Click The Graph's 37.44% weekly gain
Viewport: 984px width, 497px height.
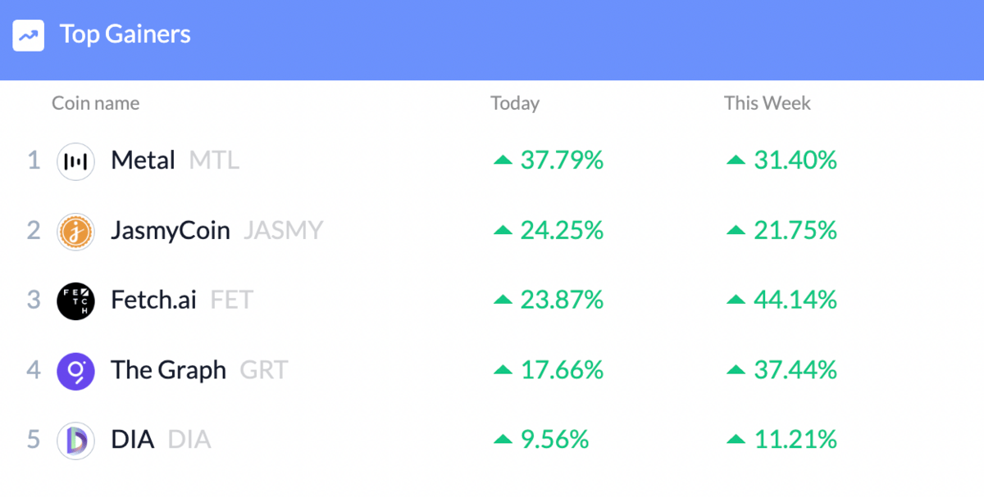(795, 370)
